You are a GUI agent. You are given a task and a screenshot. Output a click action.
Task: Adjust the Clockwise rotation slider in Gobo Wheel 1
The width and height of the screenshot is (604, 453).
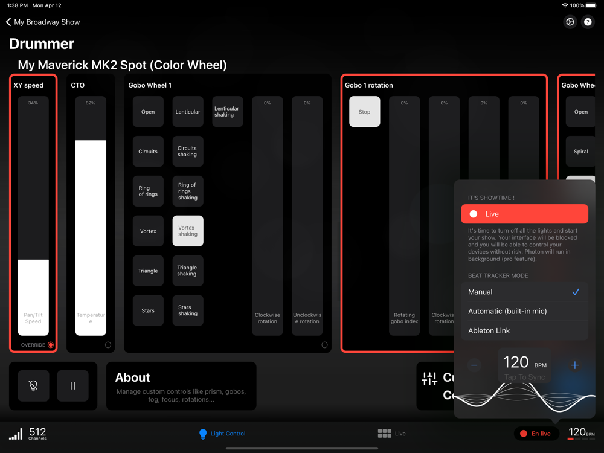point(268,216)
